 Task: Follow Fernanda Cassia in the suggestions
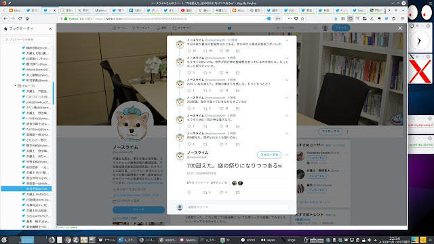pos(317,158)
